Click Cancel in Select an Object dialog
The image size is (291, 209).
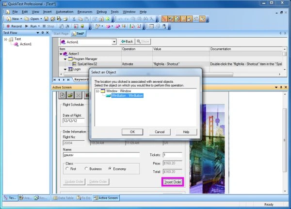click(160, 132)
